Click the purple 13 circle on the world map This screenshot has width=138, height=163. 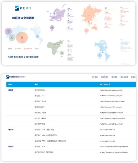[x=8, y=32]
